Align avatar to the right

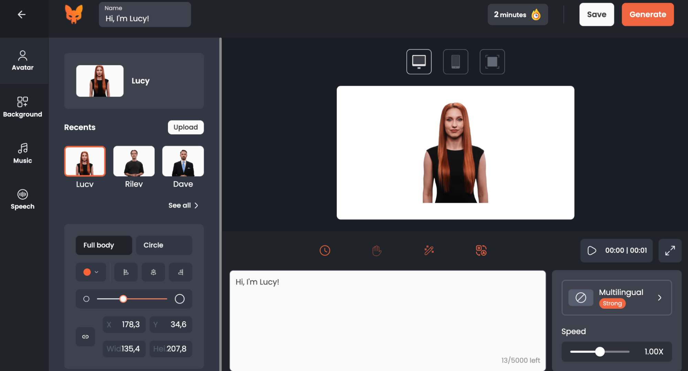point(181,272)
